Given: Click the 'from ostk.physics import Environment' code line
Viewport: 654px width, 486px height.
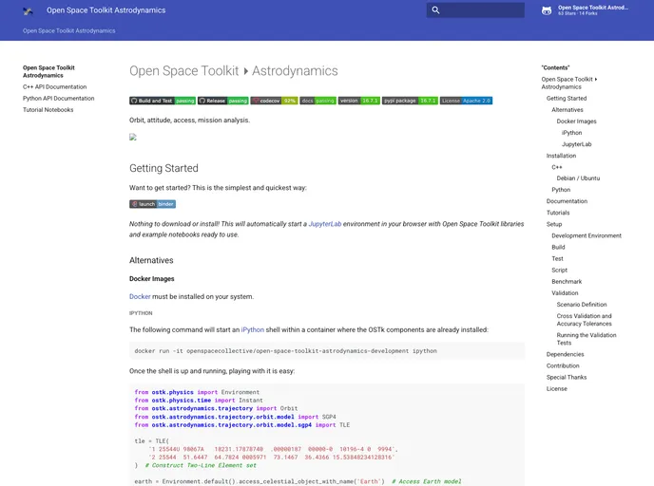Looking at the screenshot, I should tap(197, 392).
